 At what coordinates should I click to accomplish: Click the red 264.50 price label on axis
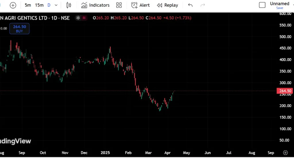tap(285, 91)
